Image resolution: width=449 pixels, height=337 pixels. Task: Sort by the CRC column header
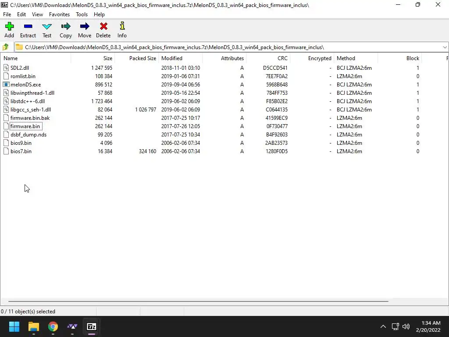pyautogui.click(x=268, y=58)
